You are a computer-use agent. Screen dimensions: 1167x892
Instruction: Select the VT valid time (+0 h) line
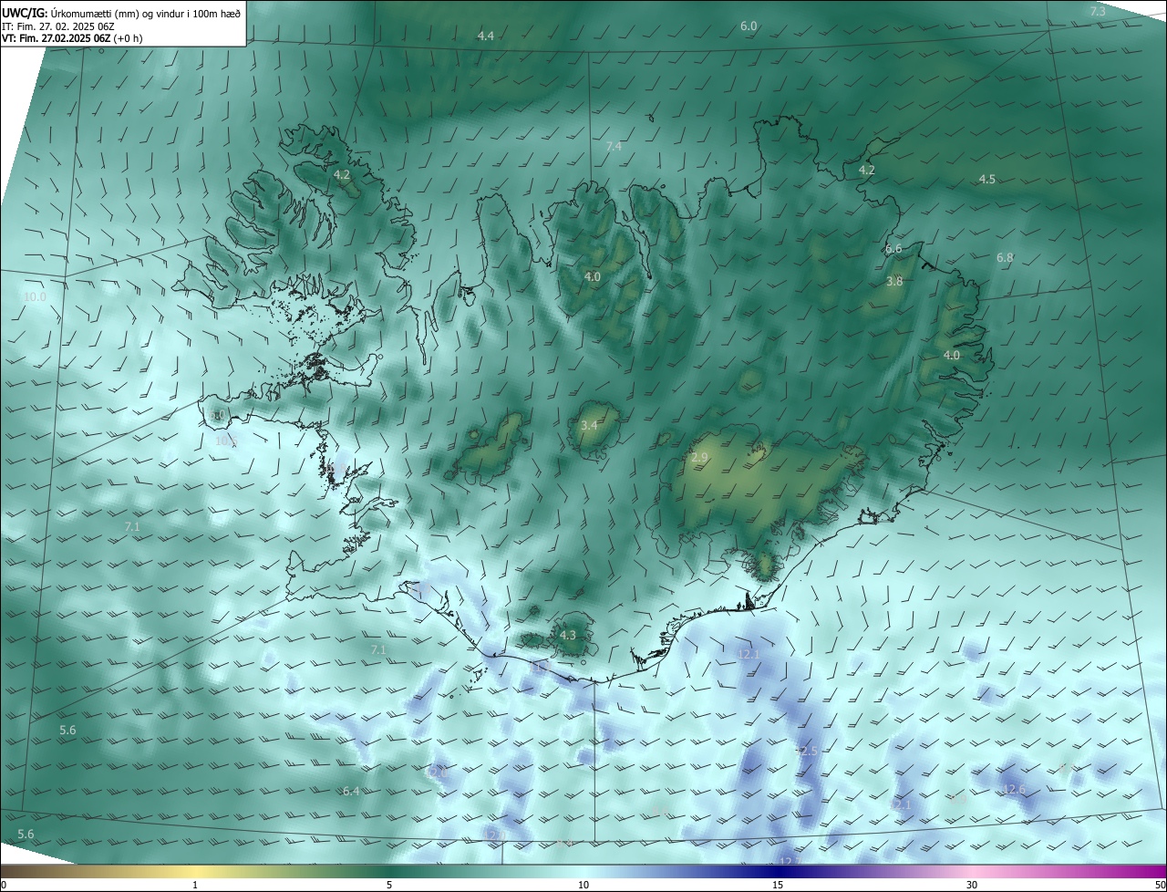[x=72, y=38]
